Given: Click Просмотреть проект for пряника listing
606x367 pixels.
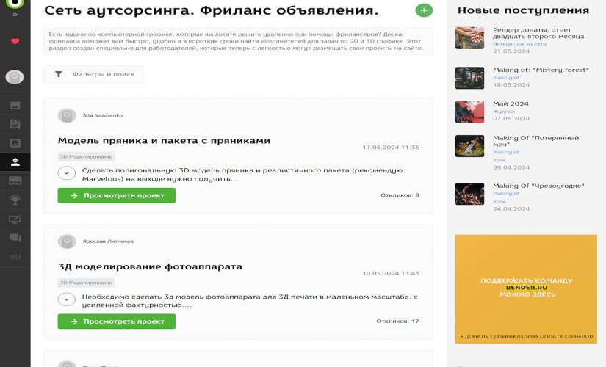Looking at the screenshot, I should click(116, 195).
